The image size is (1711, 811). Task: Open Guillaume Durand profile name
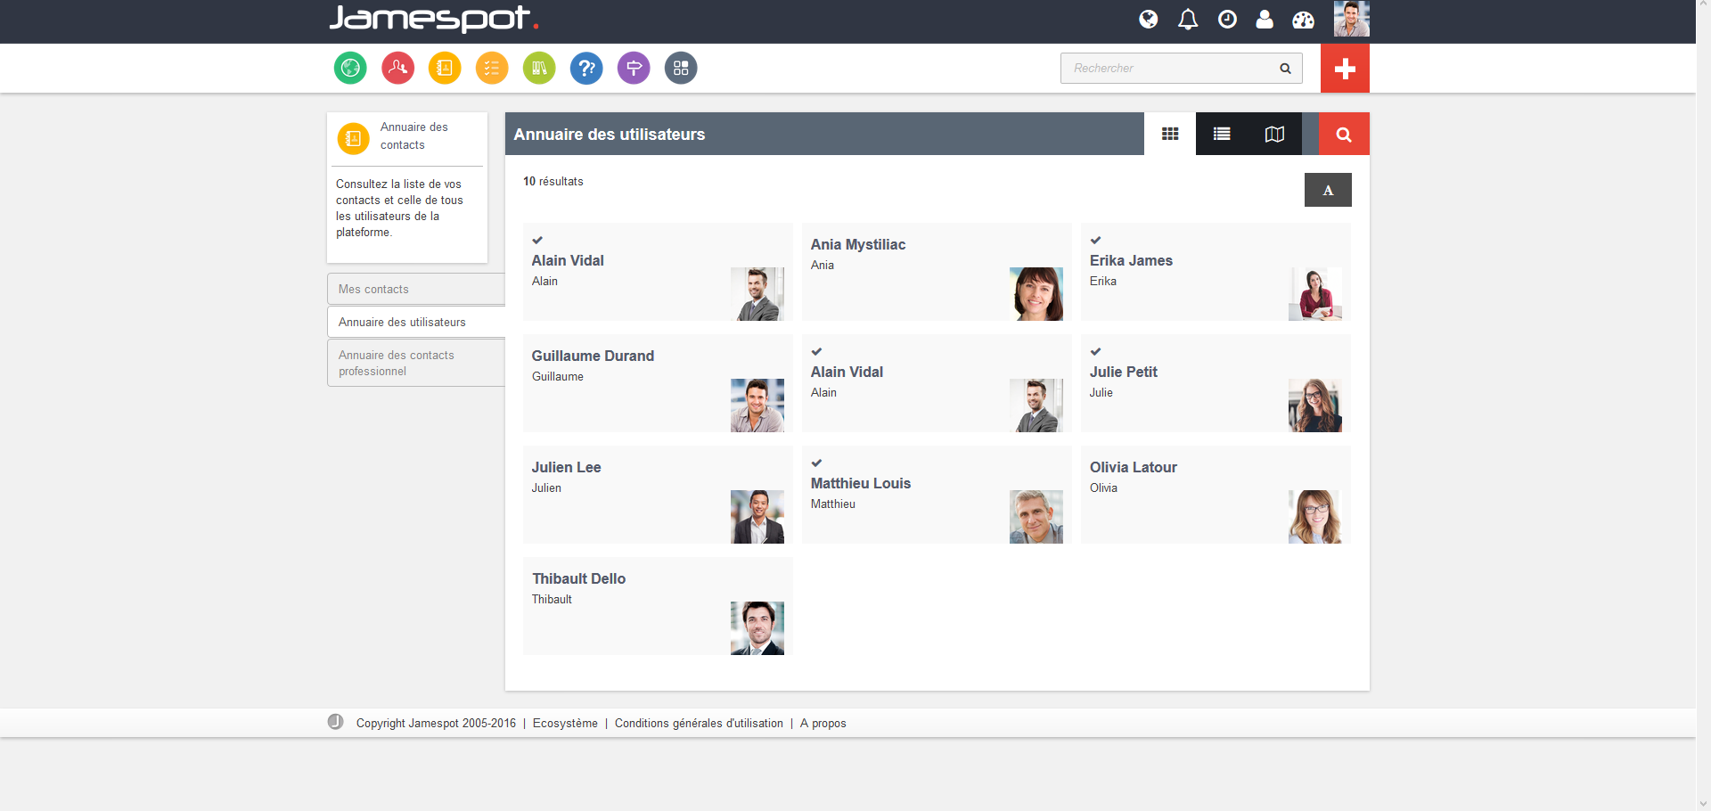pyautogui.click(x=593, y=356)
